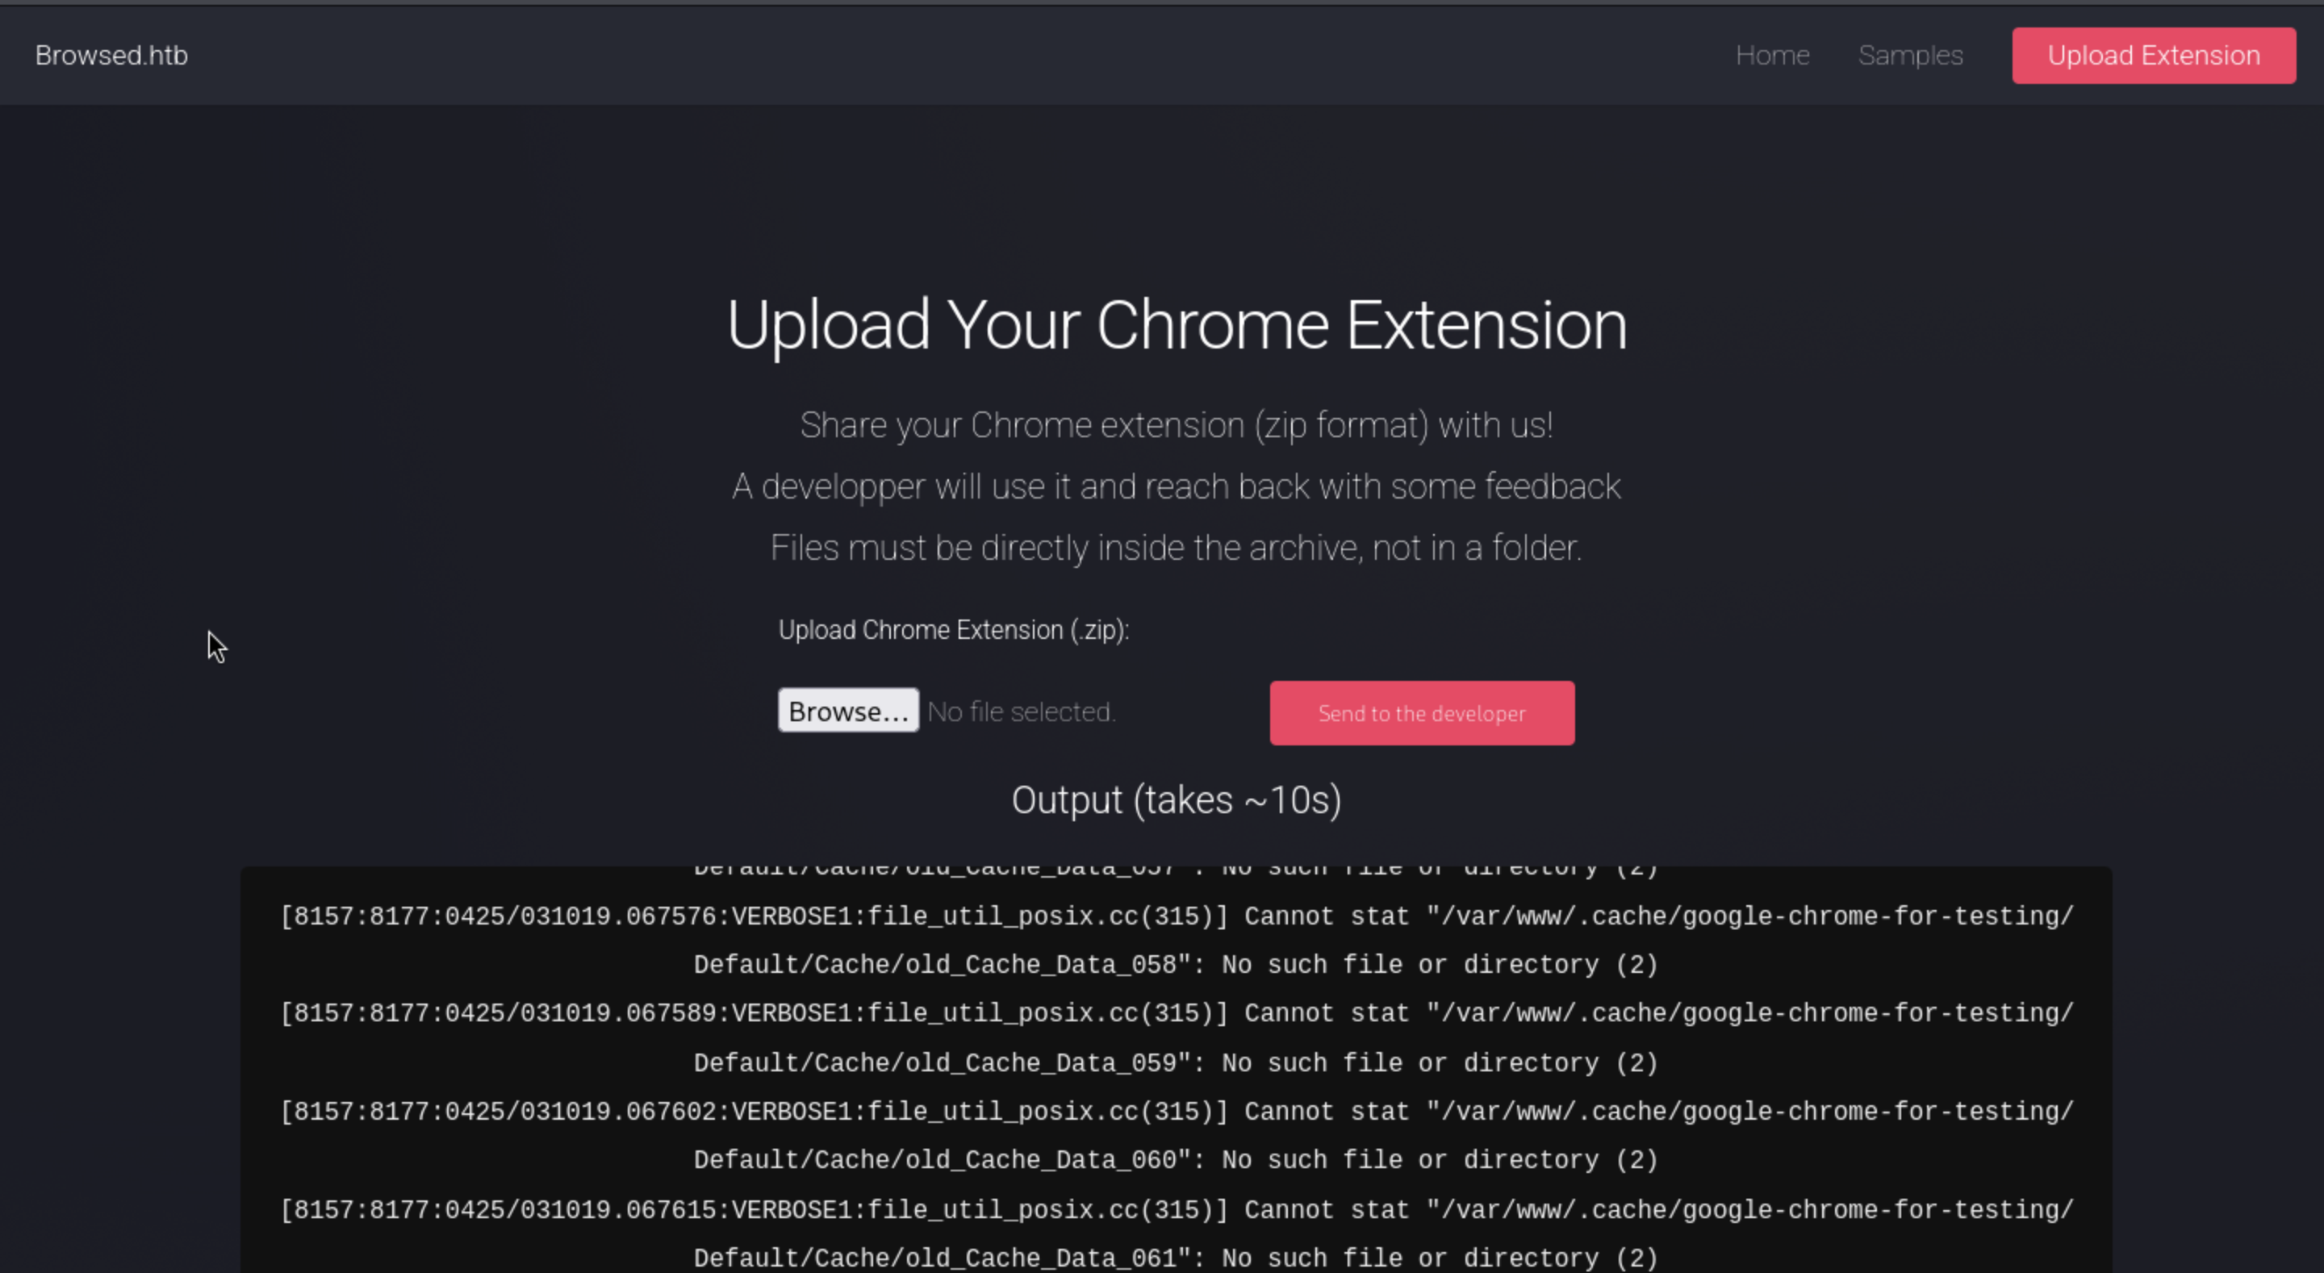Click log line with timestamp 031019.067589
Image resolution: width=2324 pixels, height=1273 pixels.
coord(1176,1014)
